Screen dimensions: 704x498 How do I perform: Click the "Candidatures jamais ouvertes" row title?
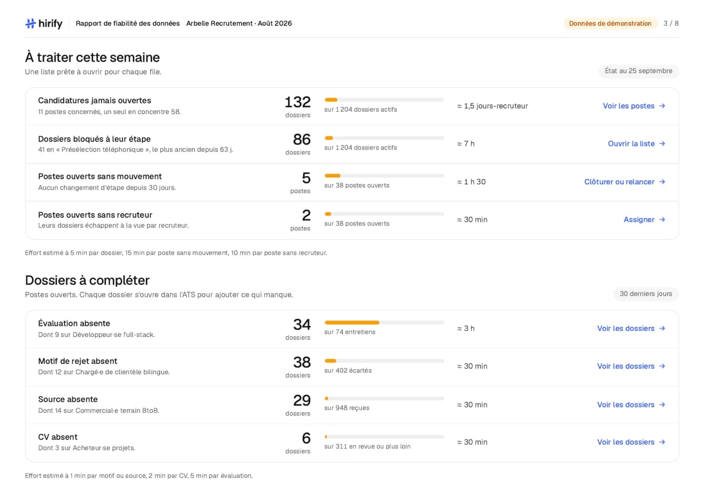pyautogui.click(x=95, y=101)
